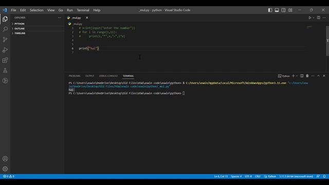The width and height of the screenshot is (329, 185).
Task: Open the Help menu
Action: [x=97, y=10]
